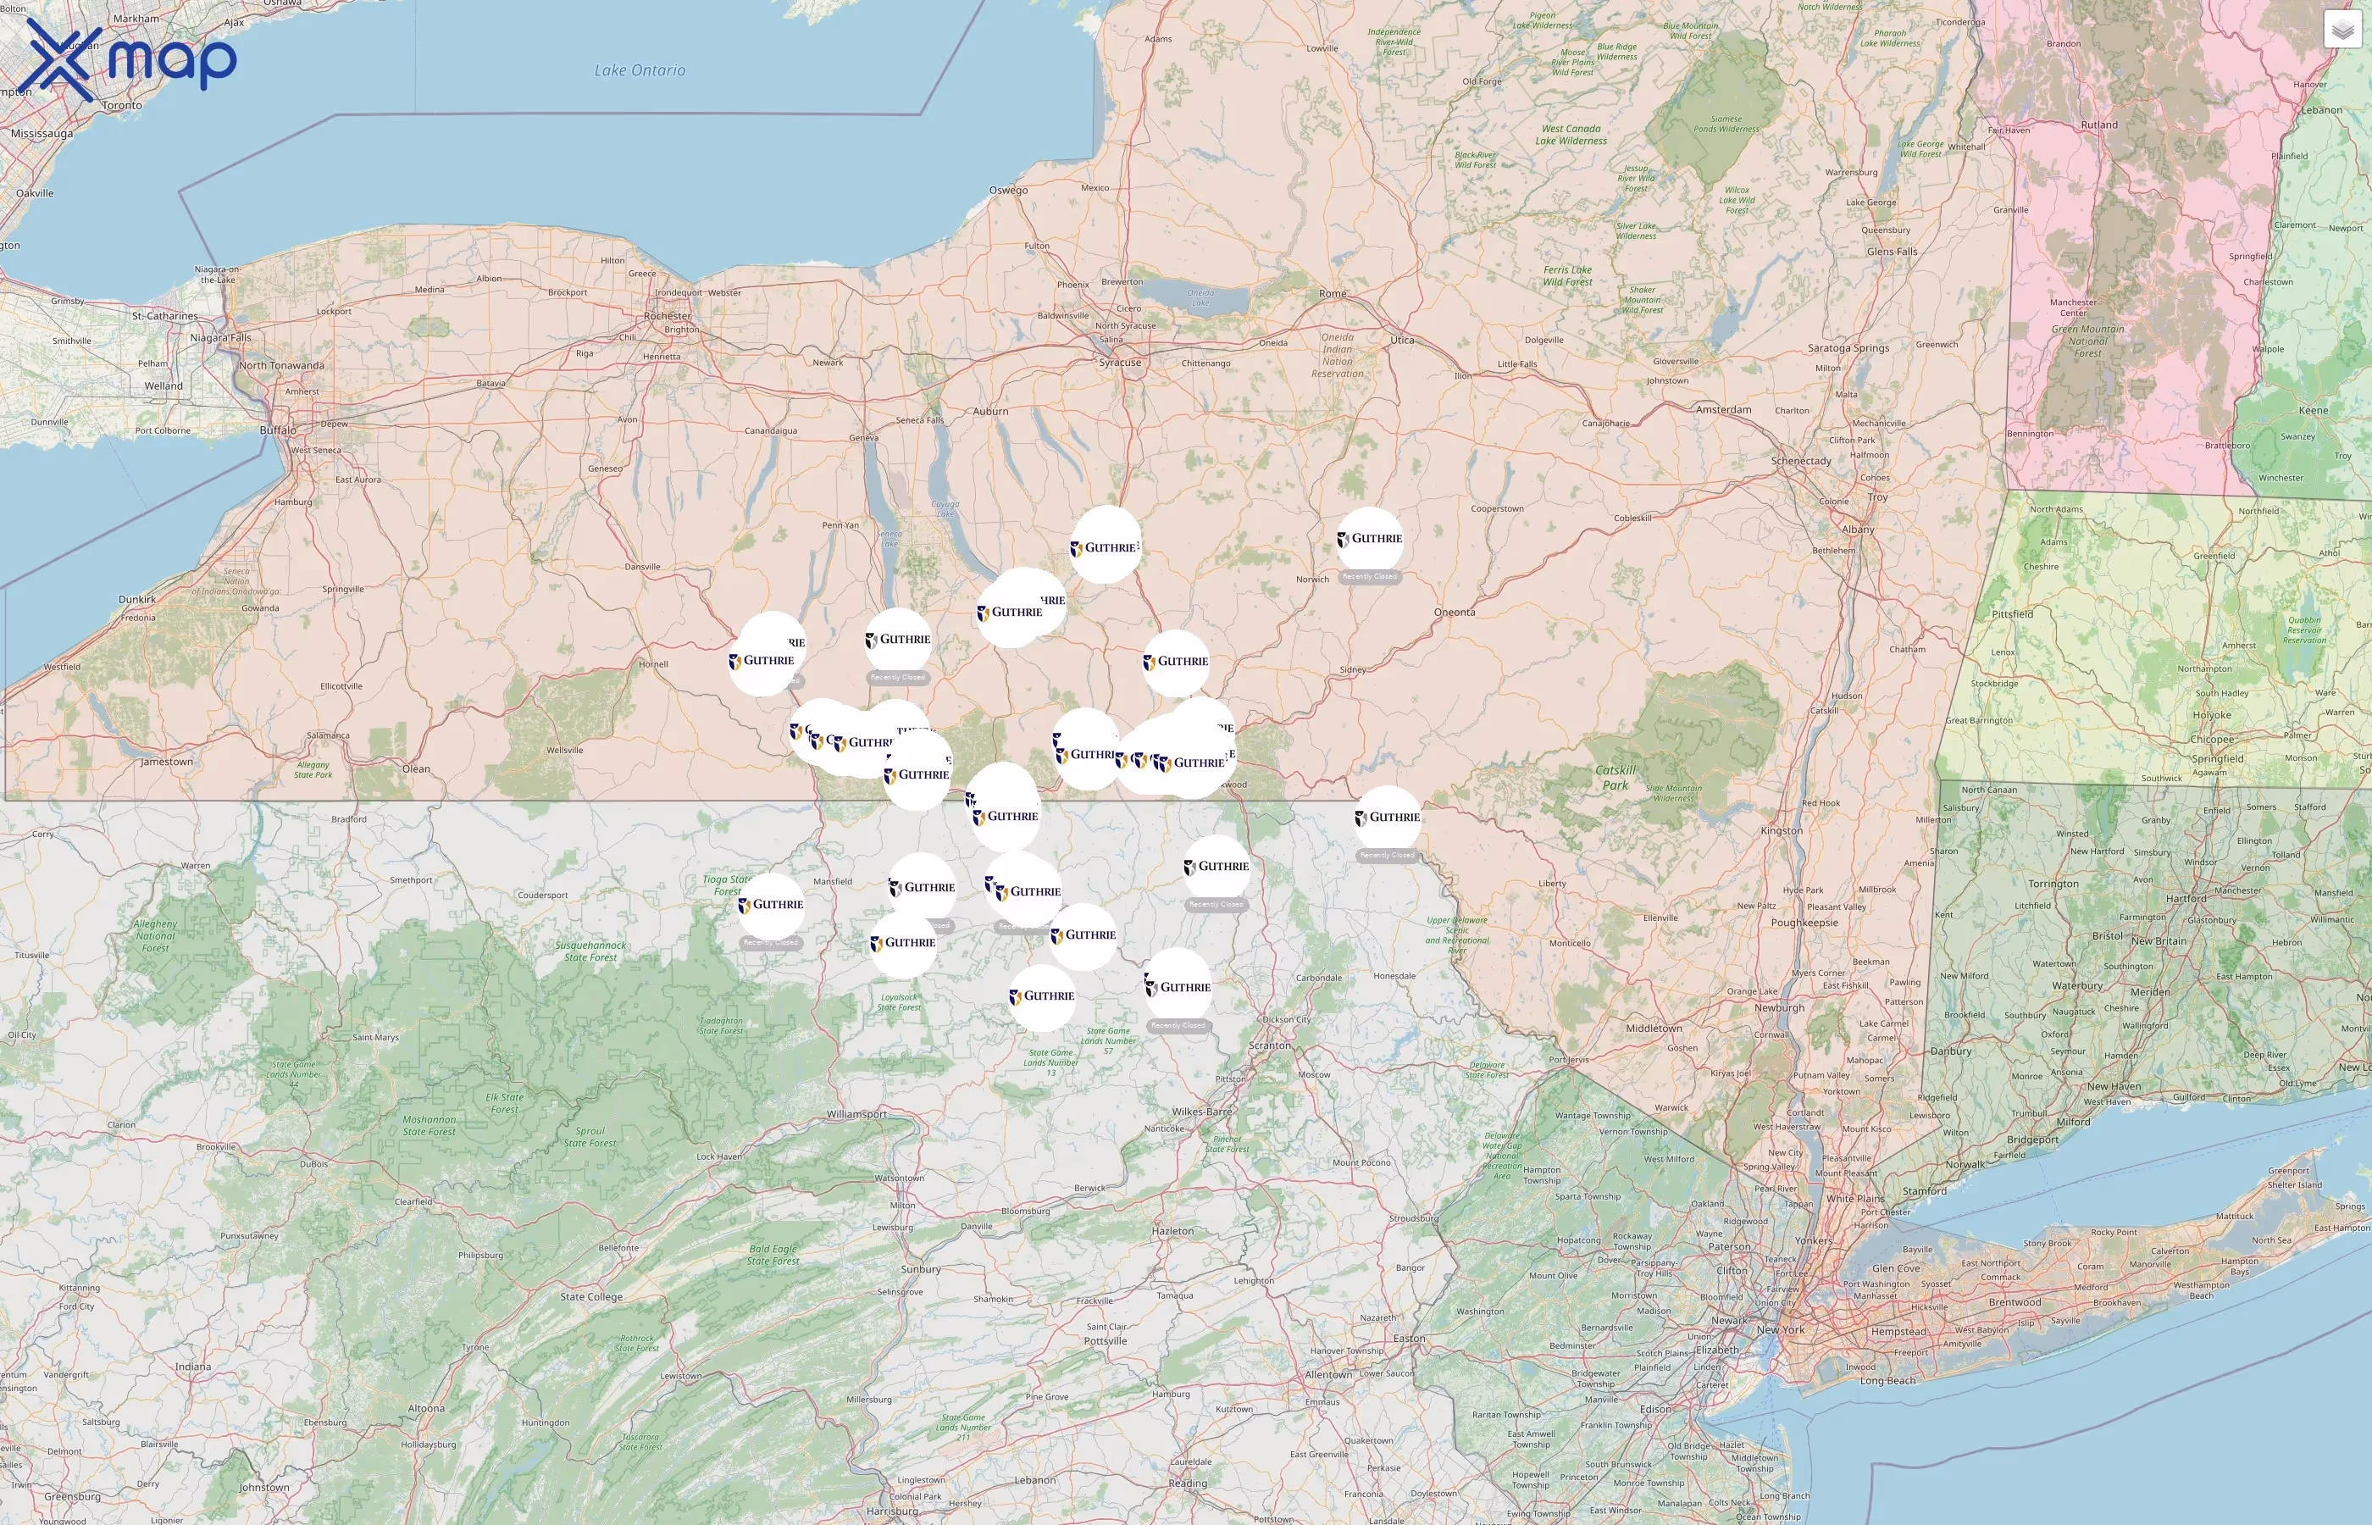Click the Scranton city label

pyautogui.click(x=1269, y=1045)
